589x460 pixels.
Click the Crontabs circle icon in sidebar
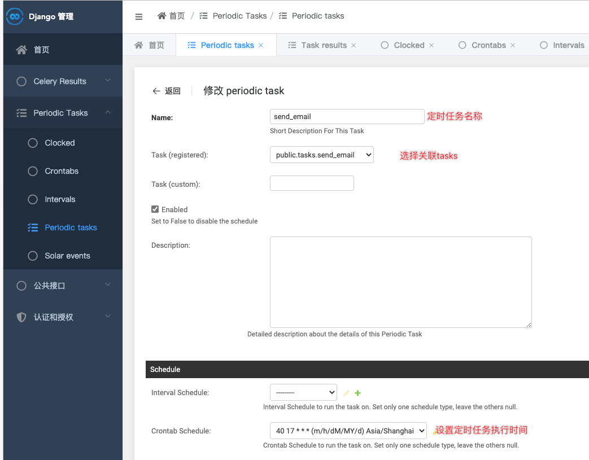33,171
